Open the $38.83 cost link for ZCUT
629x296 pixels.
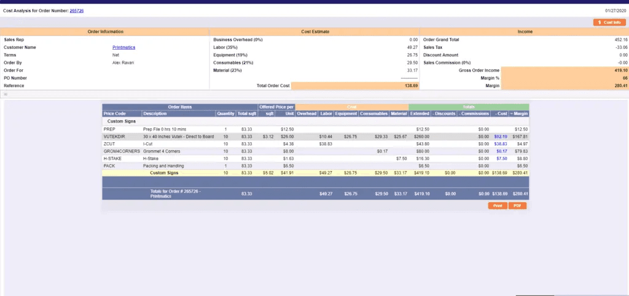pyautogui.click(x=501, y=144)
